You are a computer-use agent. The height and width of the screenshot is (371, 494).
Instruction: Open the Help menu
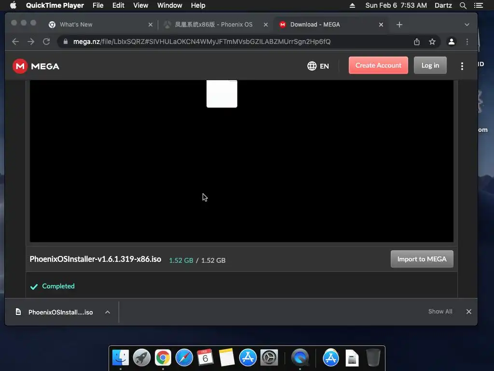[198, 5]
